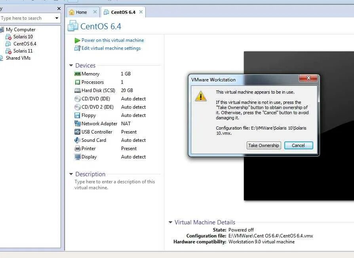Close the Home tab
The image size is (354, 258).
[x=95, y=12]
